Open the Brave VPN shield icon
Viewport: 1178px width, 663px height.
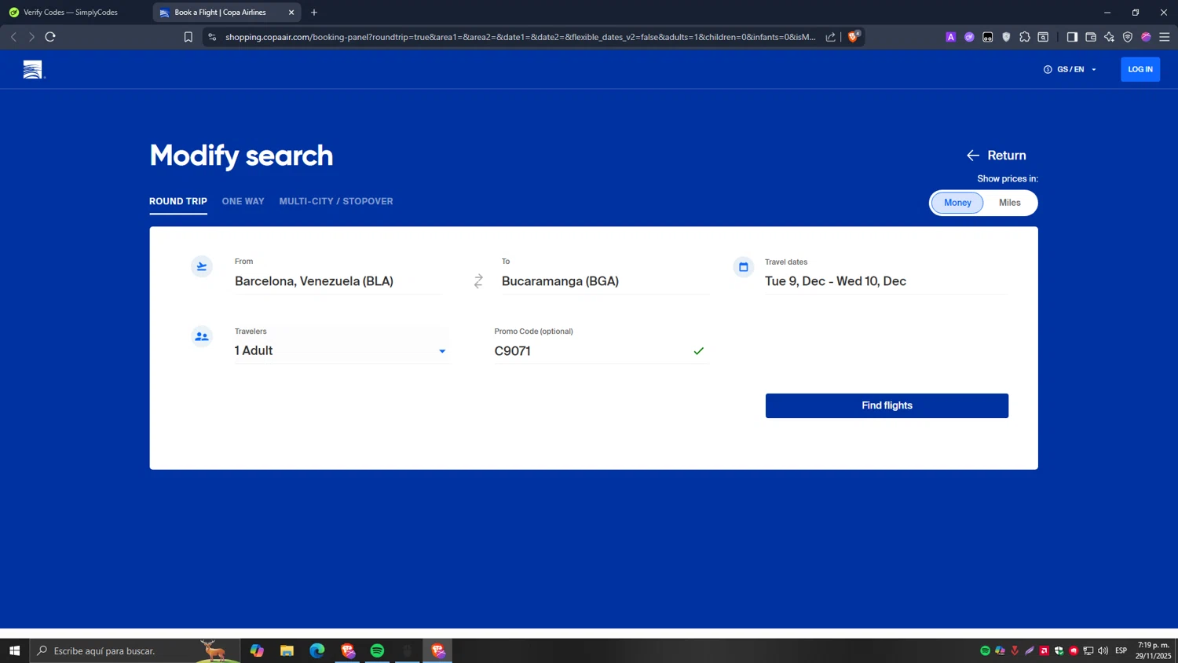(x=1128, y=37)
